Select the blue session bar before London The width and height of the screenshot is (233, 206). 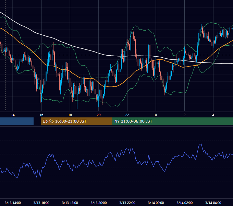[x=17, y=121]
